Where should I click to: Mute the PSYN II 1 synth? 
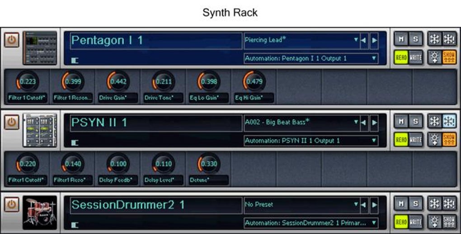pos(401,121)
